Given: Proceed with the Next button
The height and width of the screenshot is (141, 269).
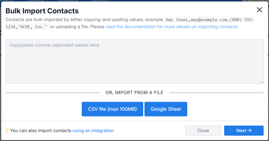Looking at the screenshot, I should pos(244,131).
